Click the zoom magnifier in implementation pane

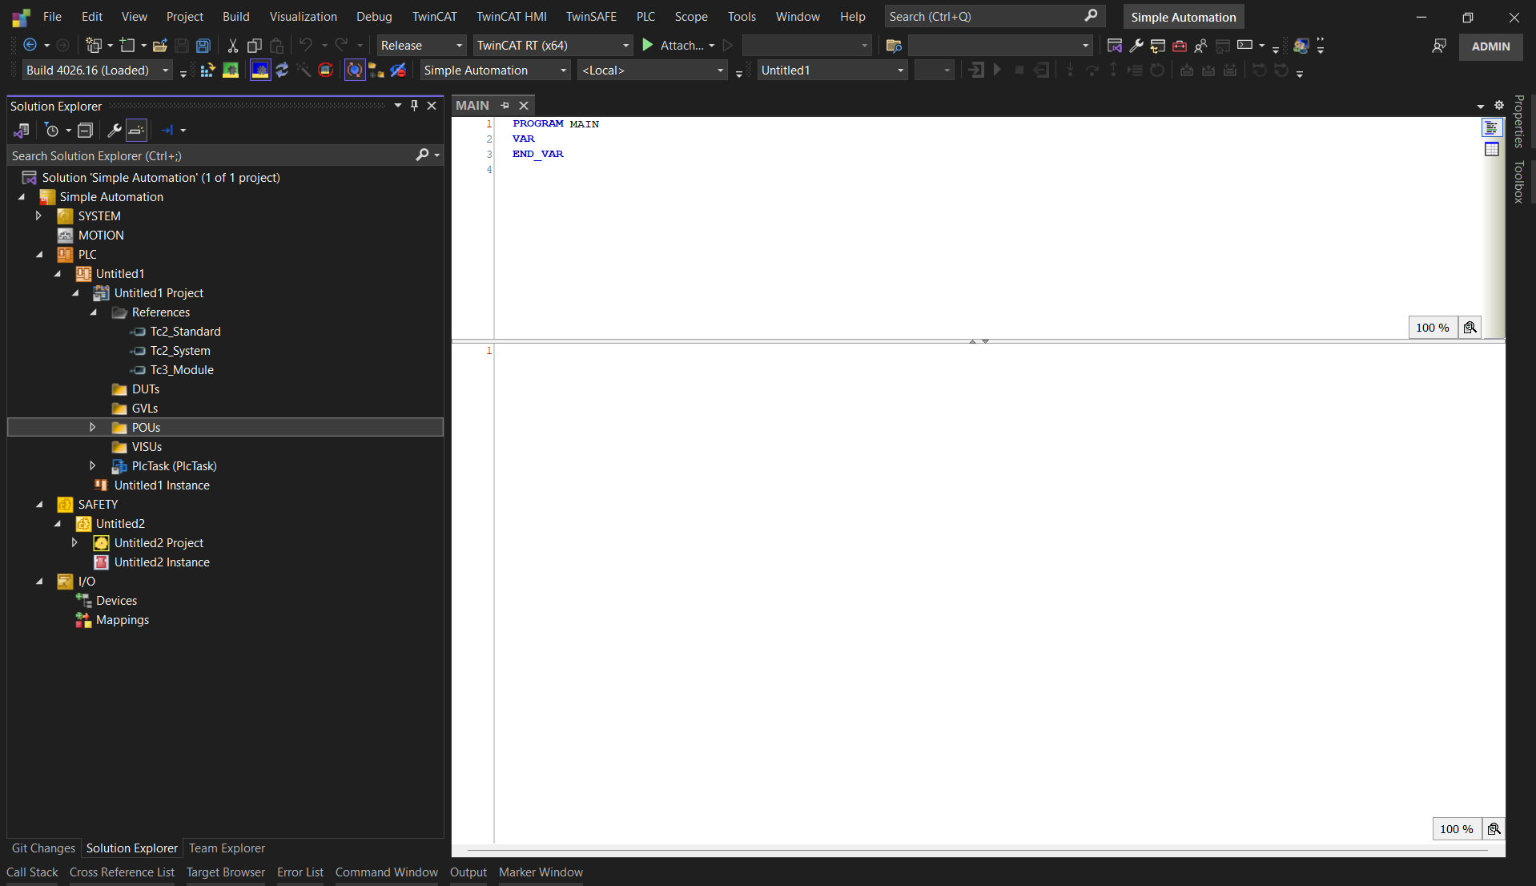(1494, 829)
